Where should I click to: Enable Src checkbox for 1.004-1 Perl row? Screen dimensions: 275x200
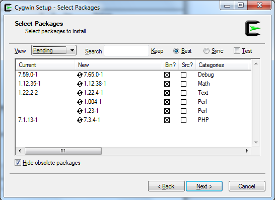click(x=183, y=102)
